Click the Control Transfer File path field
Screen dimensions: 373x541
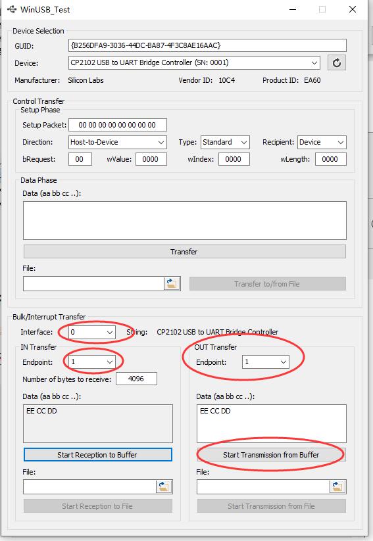pyautogui.click(x=93, y=283)
